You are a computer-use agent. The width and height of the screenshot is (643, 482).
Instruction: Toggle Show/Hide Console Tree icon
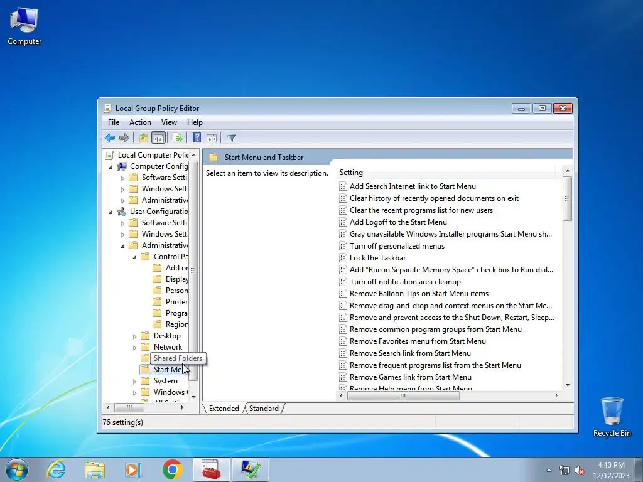158,138
